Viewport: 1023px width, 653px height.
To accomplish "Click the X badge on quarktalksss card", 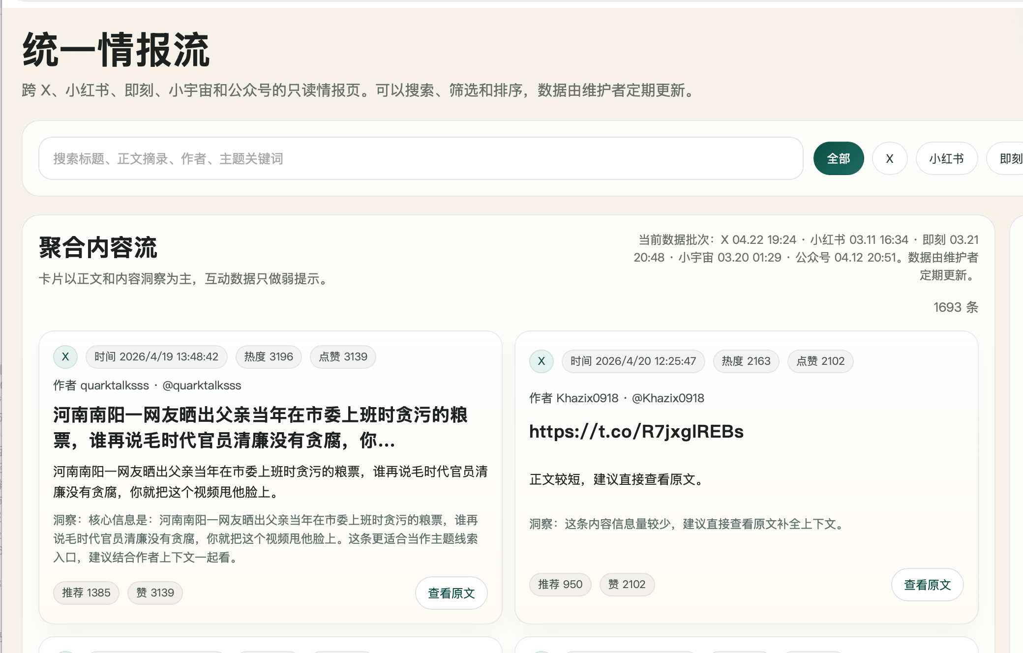I will (65, 357).
